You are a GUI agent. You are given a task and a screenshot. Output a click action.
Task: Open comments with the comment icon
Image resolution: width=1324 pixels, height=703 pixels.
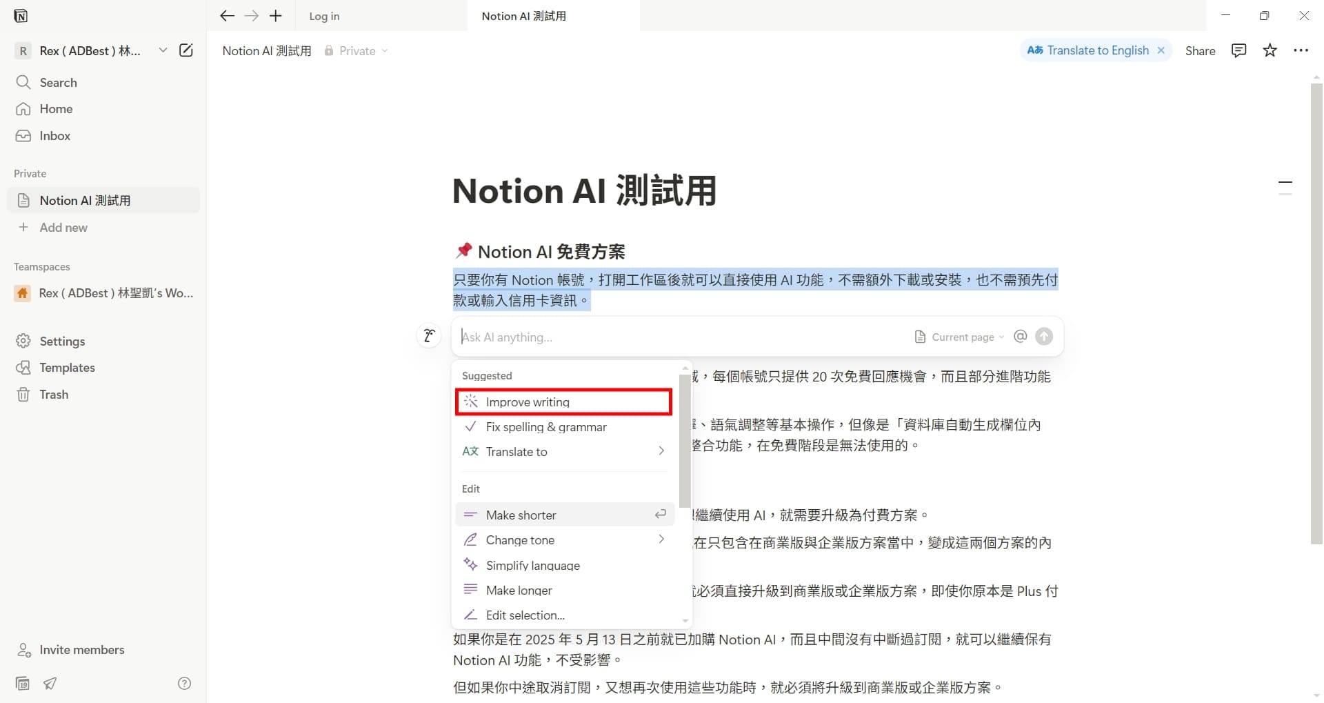click(x=1238, y=50)
